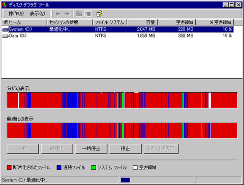Toggle the console tree pane icon
This screenshot has height=185, width=244.
coord(88,14)
